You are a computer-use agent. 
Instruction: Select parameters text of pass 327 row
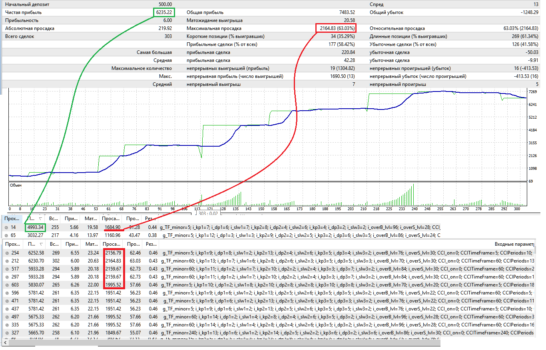click(x=347, y=332)
